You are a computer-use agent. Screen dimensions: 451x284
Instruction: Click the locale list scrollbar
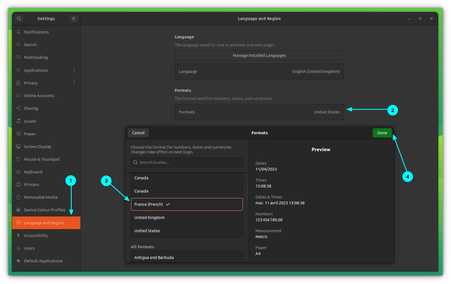click(x=248, y=191)
